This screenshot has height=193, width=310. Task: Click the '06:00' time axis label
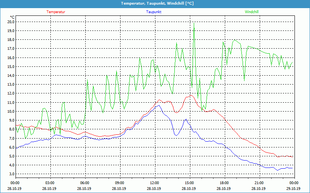coord(85,183)
